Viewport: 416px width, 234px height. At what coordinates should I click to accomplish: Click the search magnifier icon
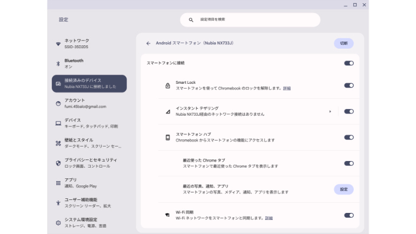[191, 20]
